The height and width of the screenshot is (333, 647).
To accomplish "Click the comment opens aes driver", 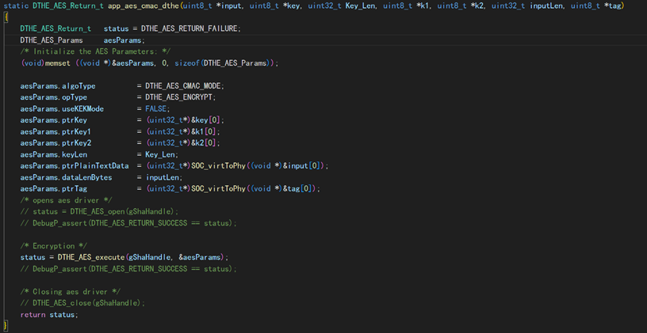I will 66,200.
